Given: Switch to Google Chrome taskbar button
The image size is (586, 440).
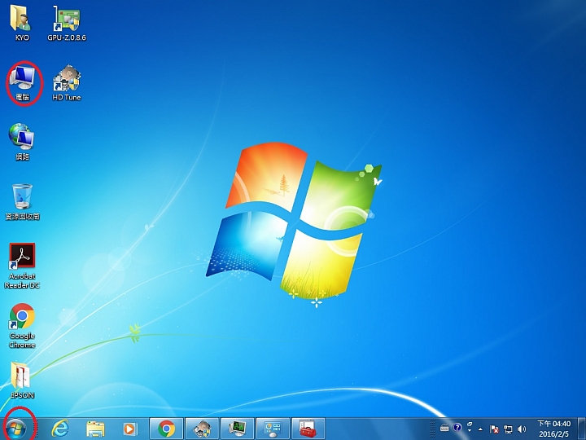Looking at the screenshot, I should point(166,429).
